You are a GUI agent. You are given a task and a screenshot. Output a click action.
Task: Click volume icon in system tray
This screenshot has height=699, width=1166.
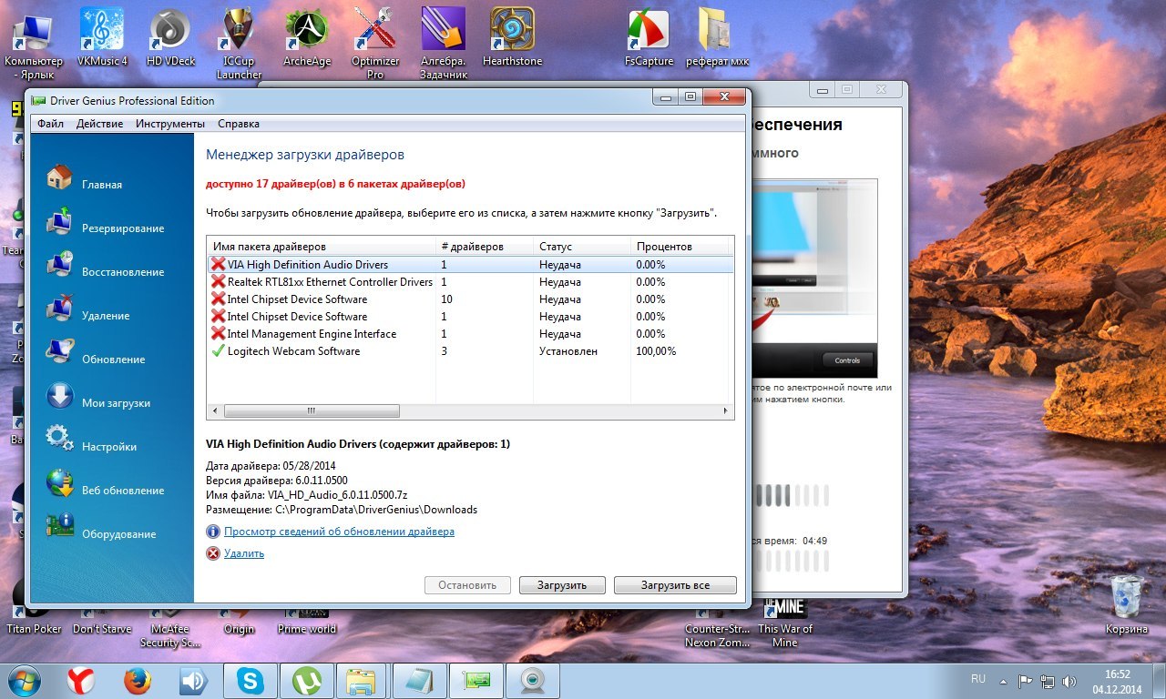(1069, 681)
